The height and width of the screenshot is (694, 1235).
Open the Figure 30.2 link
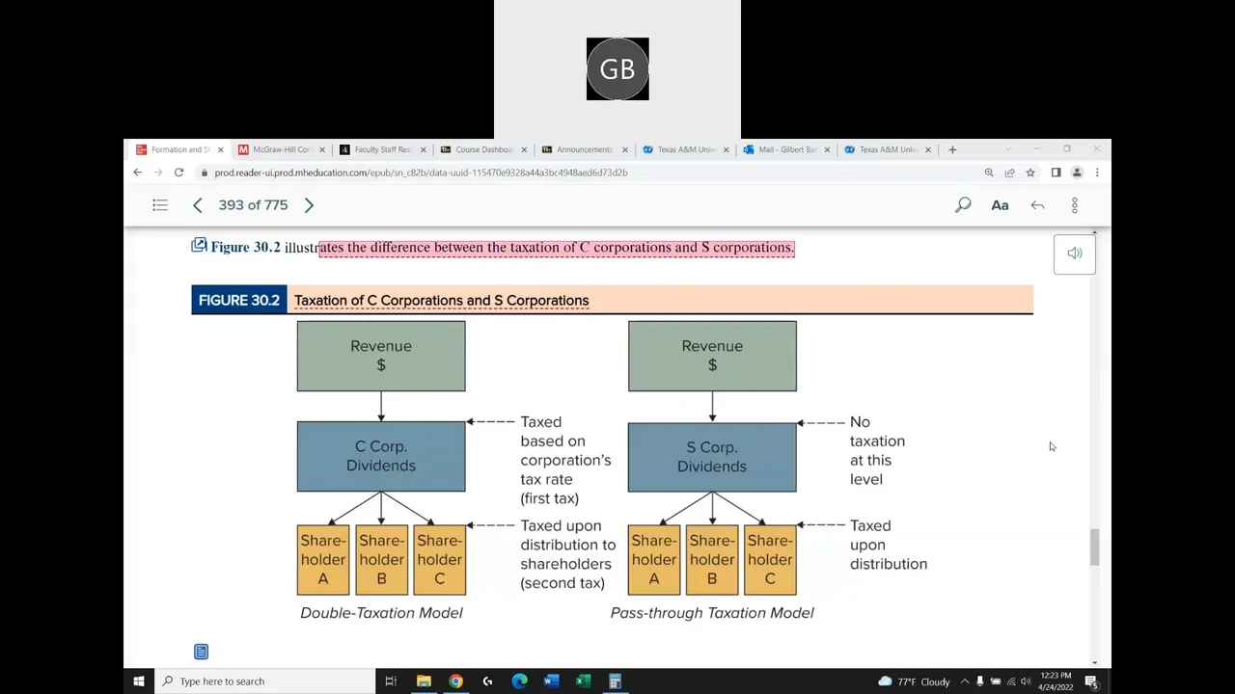pos(245,248)
